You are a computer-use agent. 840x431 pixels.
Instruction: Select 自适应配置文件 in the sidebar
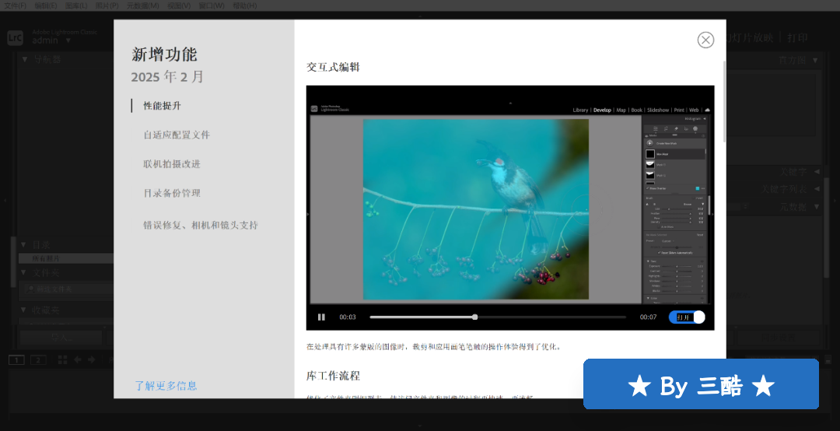click(177, 135)
